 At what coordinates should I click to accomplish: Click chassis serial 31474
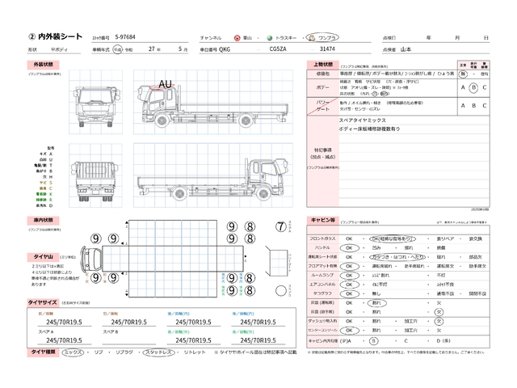pos(327,48)
